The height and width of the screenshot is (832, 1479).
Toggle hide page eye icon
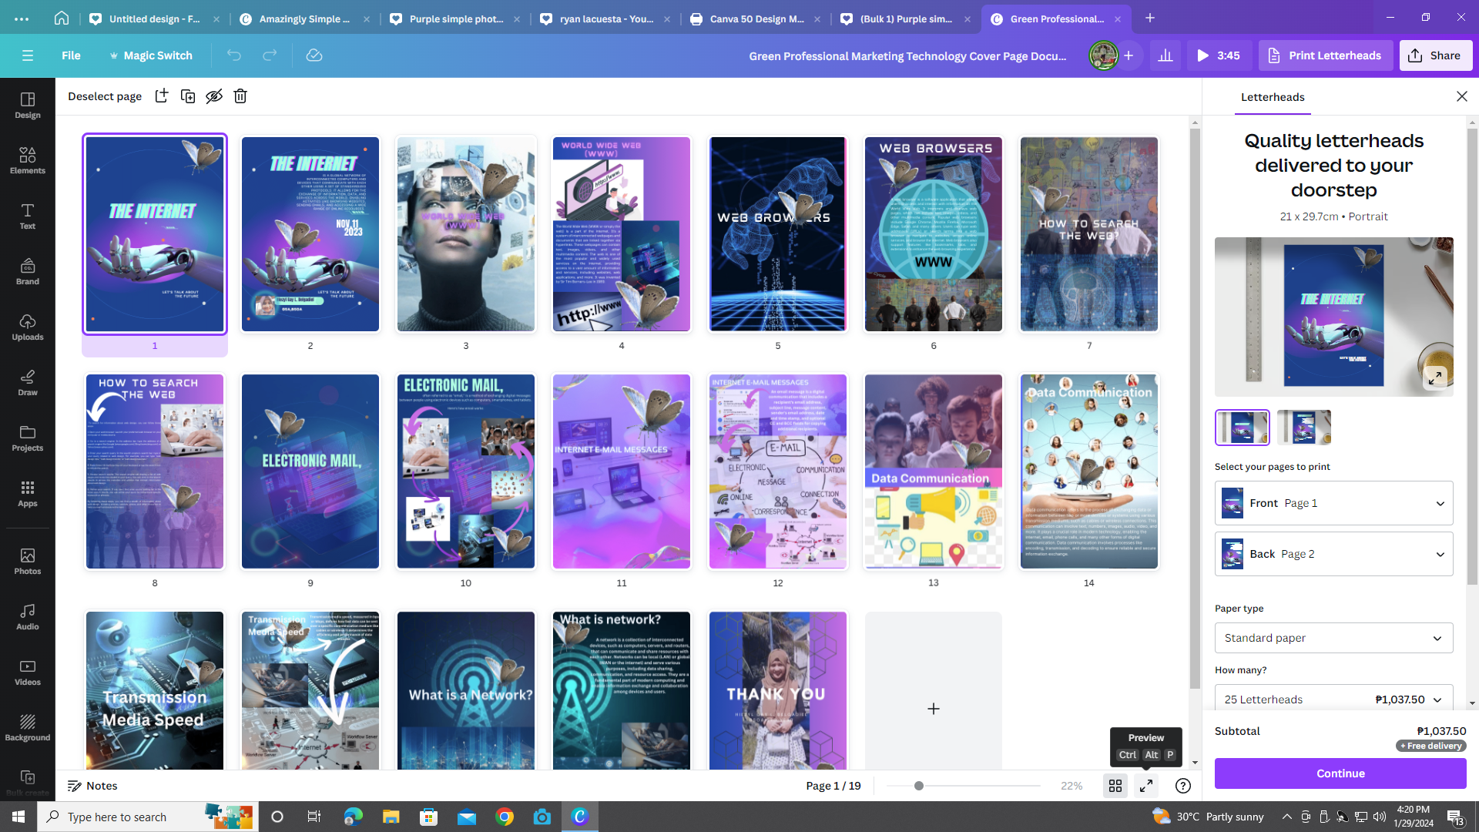214,96
